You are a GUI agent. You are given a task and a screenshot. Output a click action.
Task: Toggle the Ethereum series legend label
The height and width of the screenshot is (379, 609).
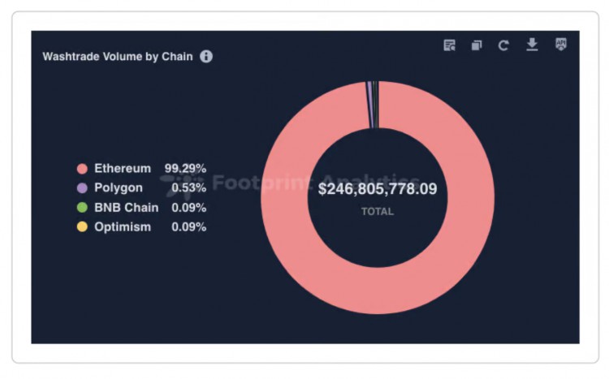[123, 169]
